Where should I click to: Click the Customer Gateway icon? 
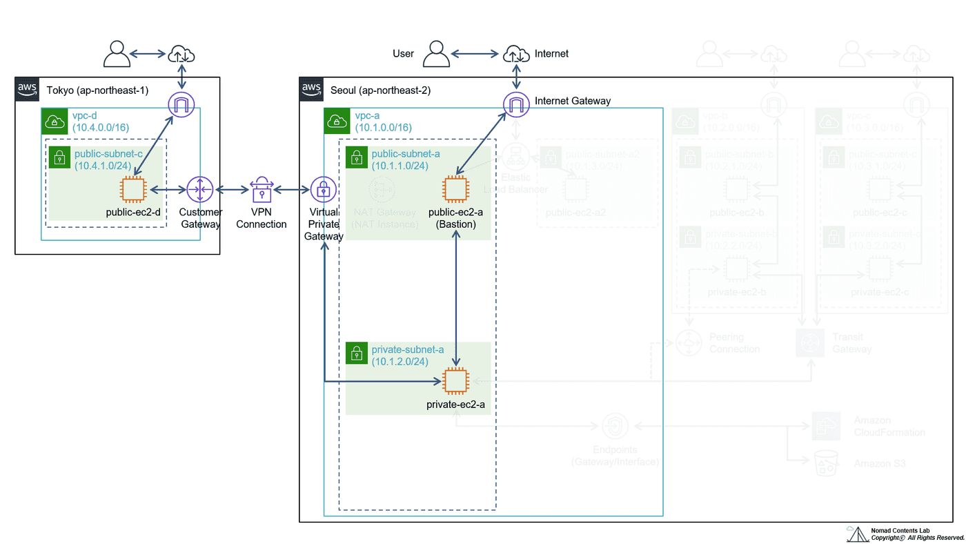(200, 189)
